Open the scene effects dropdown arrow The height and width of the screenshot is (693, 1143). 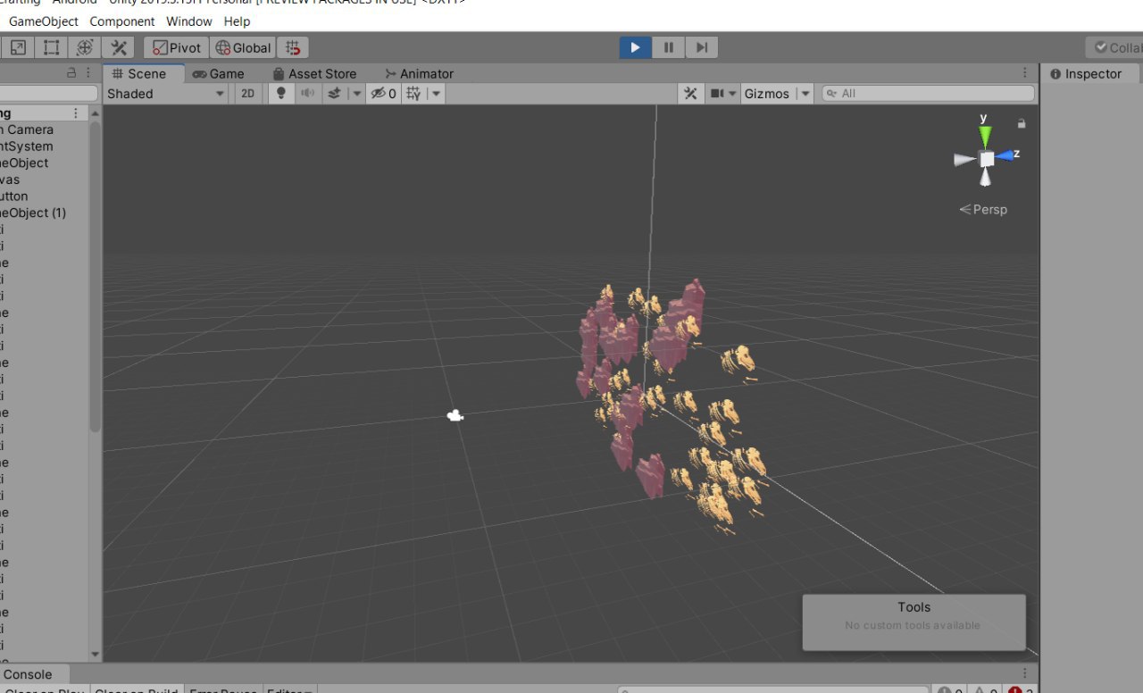point(356,93)
